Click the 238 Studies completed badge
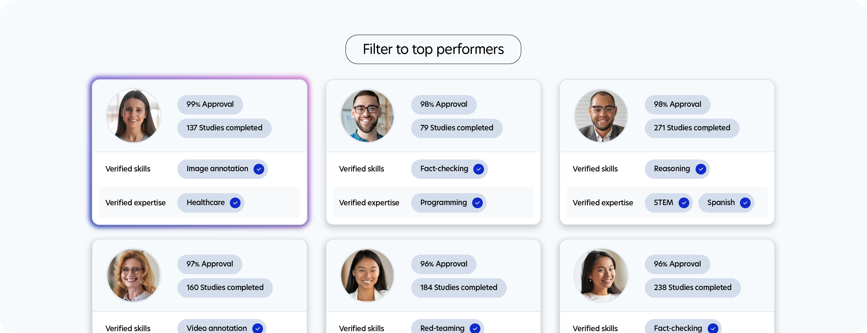The image size is (867, 333). pyautogui.click(x=692, y=288)
